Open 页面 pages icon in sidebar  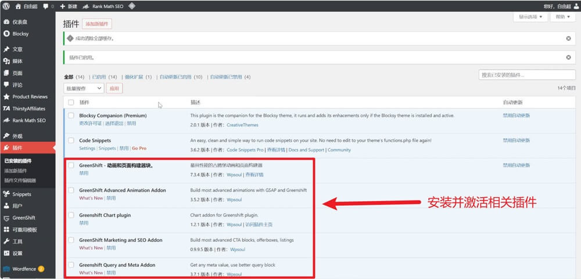point(6,73)
